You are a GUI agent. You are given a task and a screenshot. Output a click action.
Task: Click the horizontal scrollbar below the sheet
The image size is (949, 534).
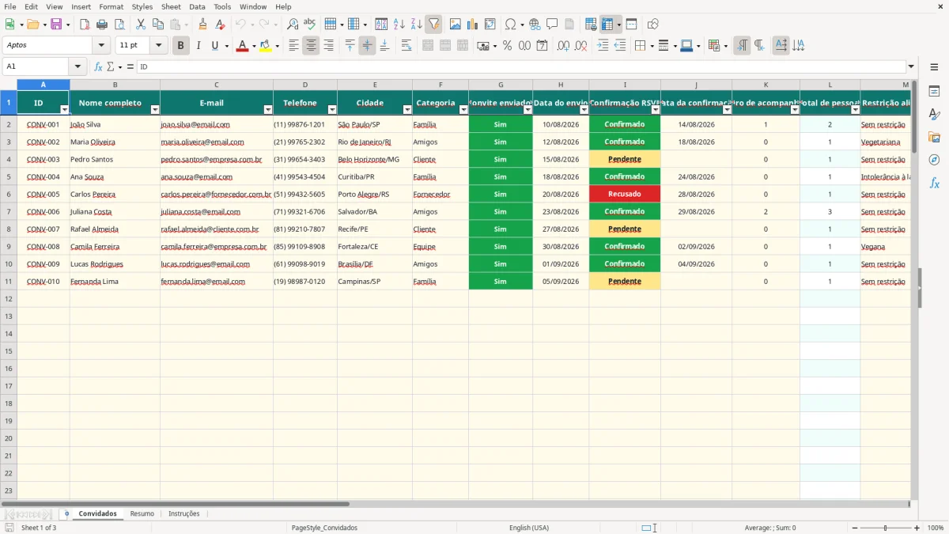(455, 504)
